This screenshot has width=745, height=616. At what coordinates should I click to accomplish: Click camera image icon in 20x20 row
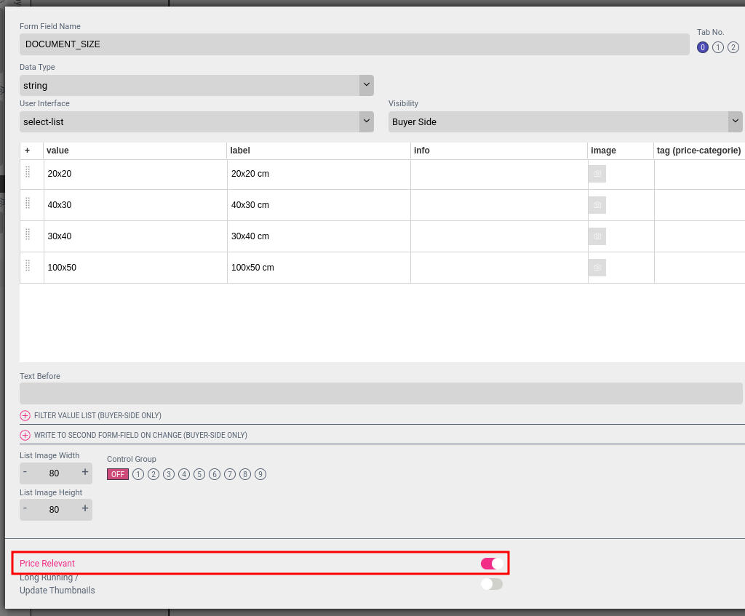coord(597,174)
